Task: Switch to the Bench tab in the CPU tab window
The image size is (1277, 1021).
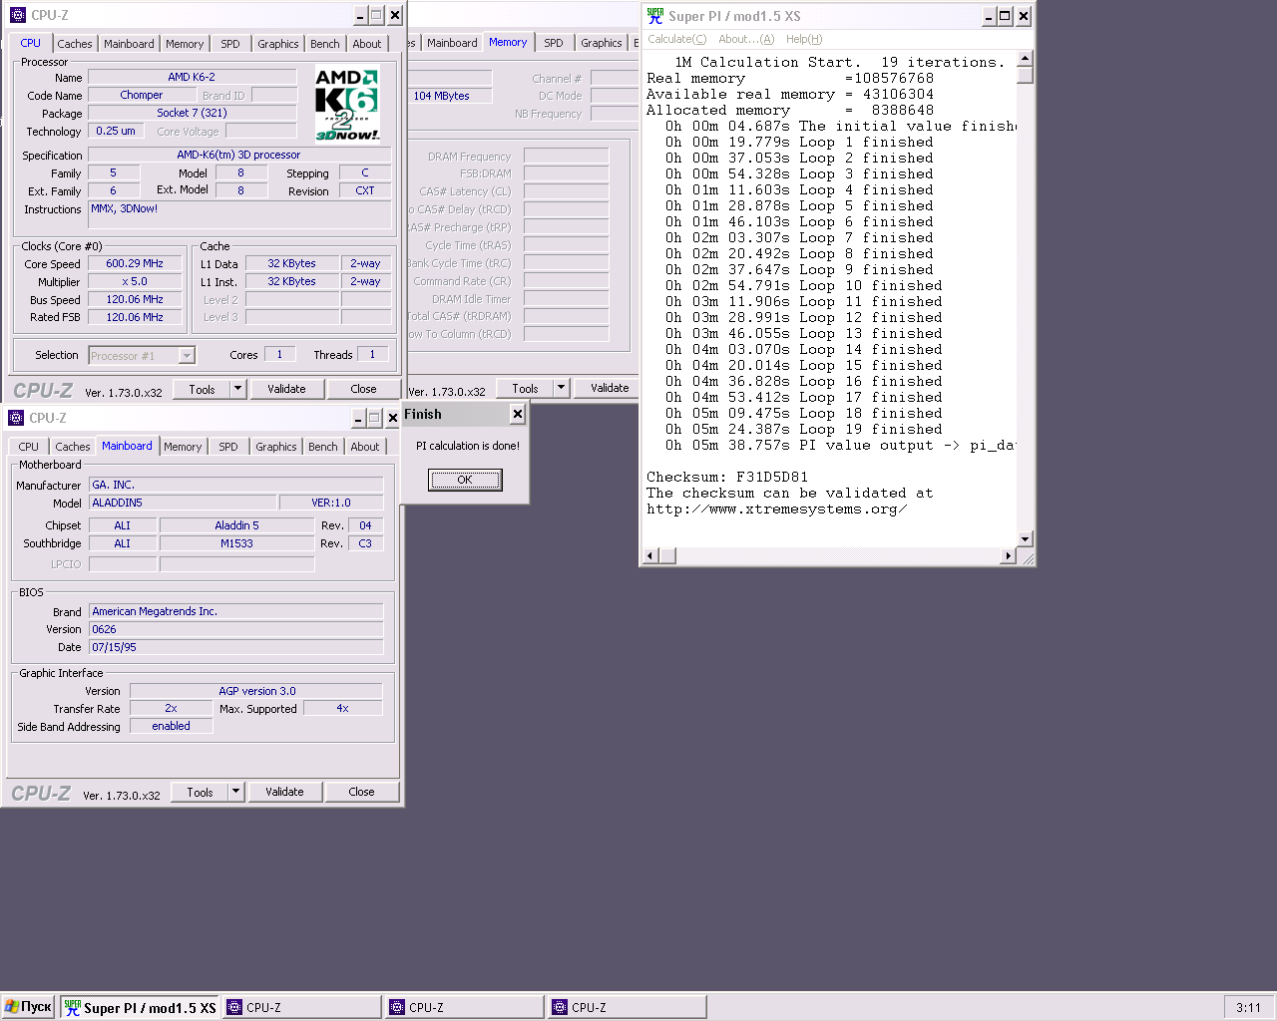Action: (325, 44)
